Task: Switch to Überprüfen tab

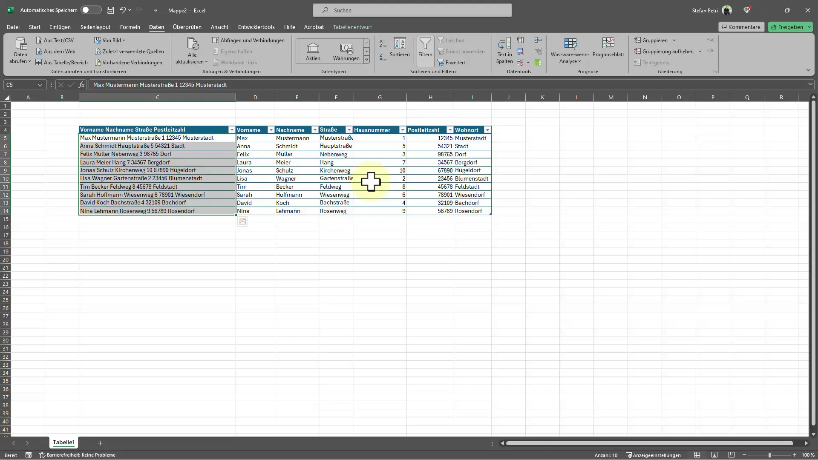Action: (187, 27)
